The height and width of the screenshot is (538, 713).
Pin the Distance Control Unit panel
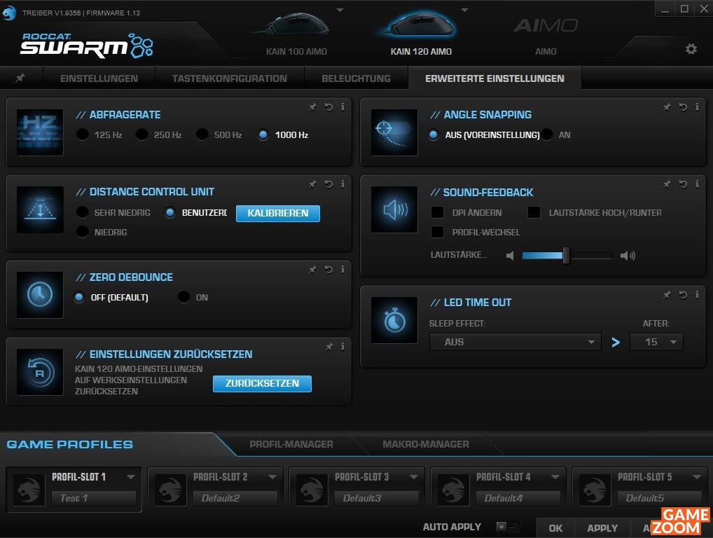(313, 184)
